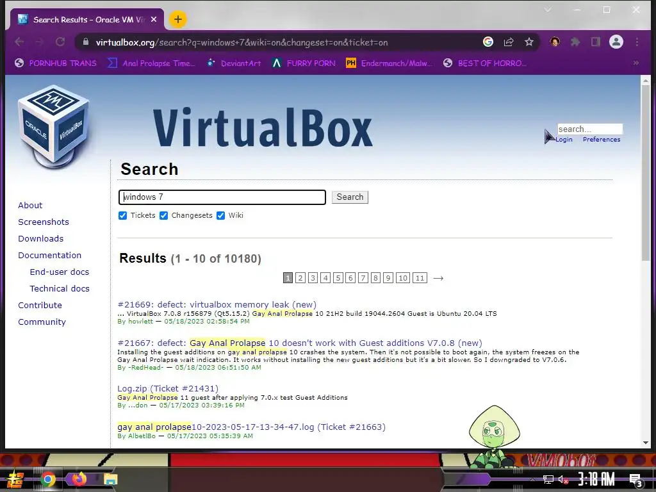Screen dimensions: 656x492
Task: Open the Login link
Action: point(564,139)
